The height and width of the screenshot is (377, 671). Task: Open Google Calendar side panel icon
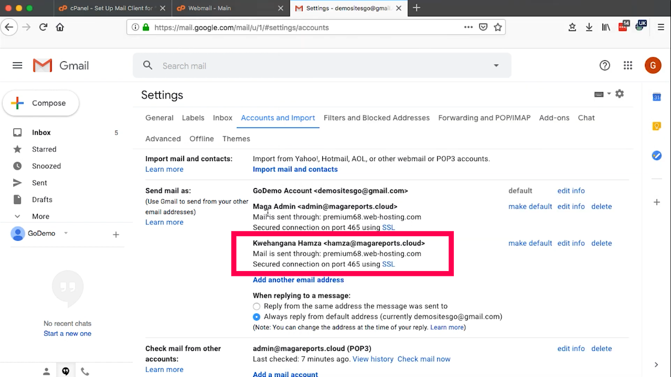coord(657,97)
